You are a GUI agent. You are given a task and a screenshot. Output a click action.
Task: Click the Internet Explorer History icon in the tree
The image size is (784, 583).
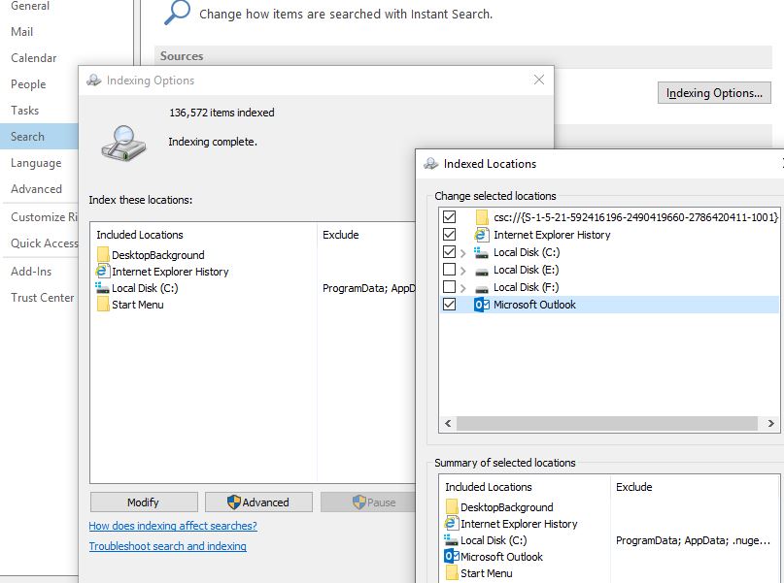click(x=481, y=235)
